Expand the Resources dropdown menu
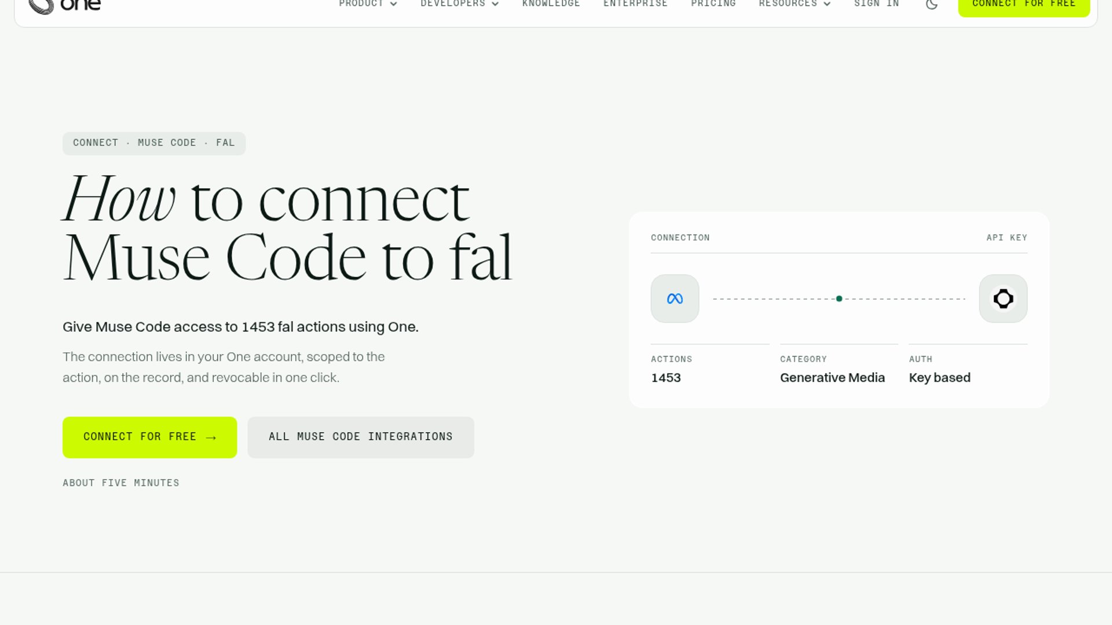 click(795, 4)
